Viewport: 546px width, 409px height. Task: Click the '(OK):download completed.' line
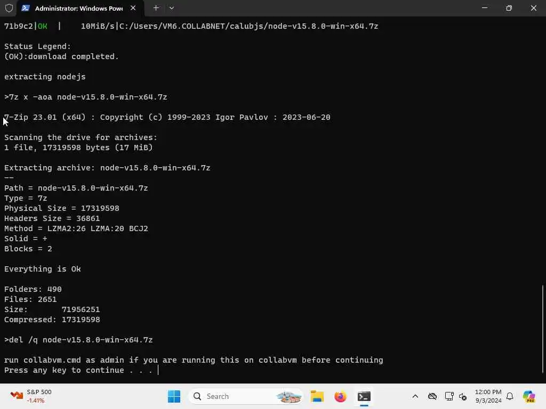(x=62, y=56)
